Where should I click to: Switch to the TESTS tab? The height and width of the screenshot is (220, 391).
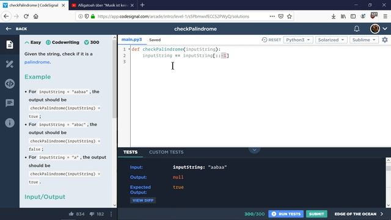pyautogui.click(x=130, y=152)
